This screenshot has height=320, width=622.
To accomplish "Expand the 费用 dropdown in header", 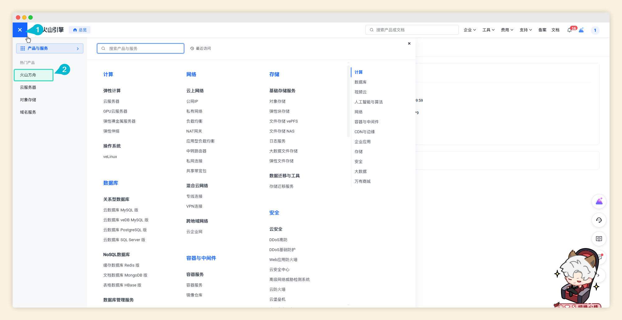I will pyautogui.click(x=507, y=30).
